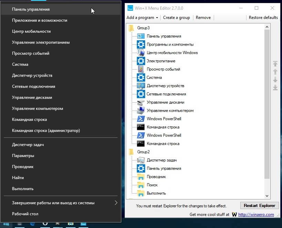
Task: Launch Командная строка (администратор) menu entry
Action: [61, 131]
